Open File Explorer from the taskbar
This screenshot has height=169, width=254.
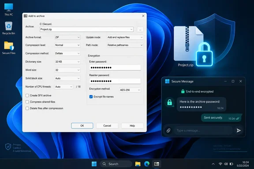[138, 164]
